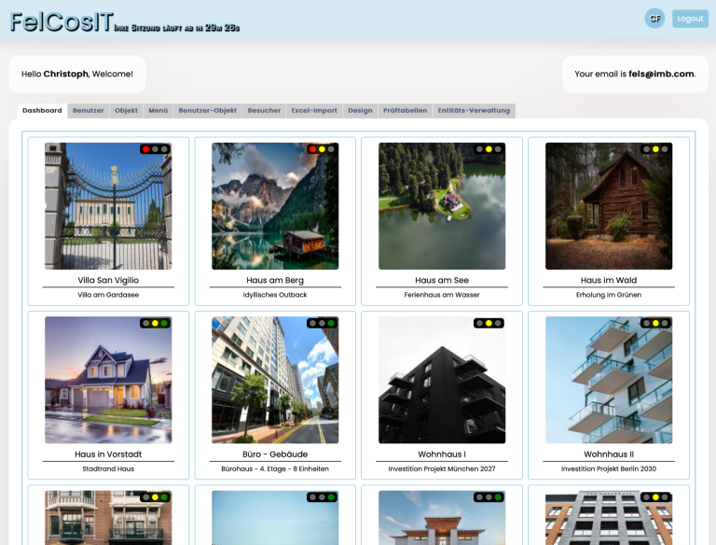Switch to the Menü tab

tap(158, 111)
